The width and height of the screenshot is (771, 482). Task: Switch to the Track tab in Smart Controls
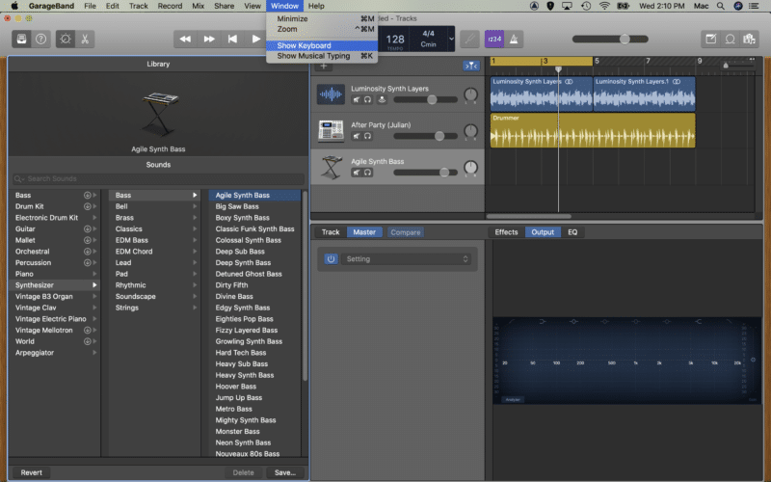331,232
